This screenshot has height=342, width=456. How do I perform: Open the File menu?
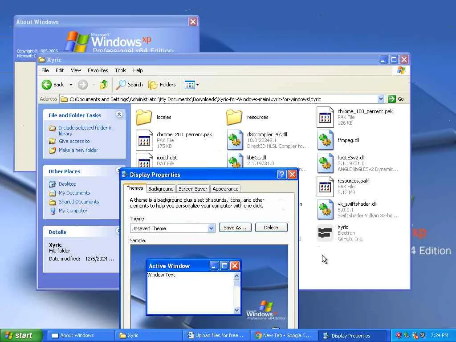(45, 70)
